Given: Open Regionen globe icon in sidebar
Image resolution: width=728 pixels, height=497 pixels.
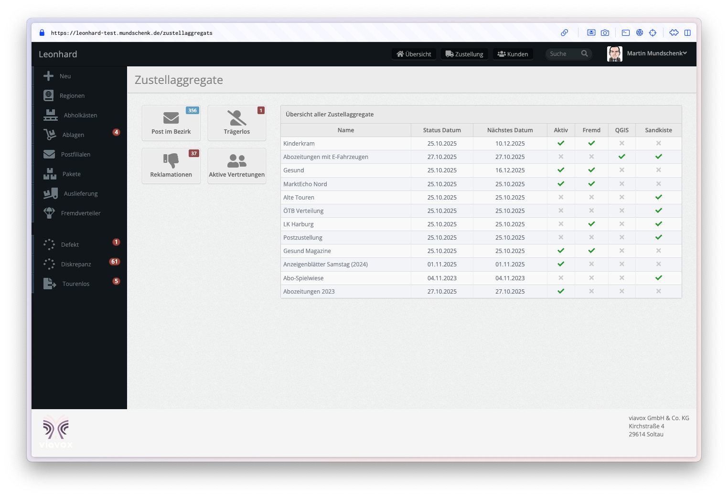Looking at the screenshot, I should point(48,95).
